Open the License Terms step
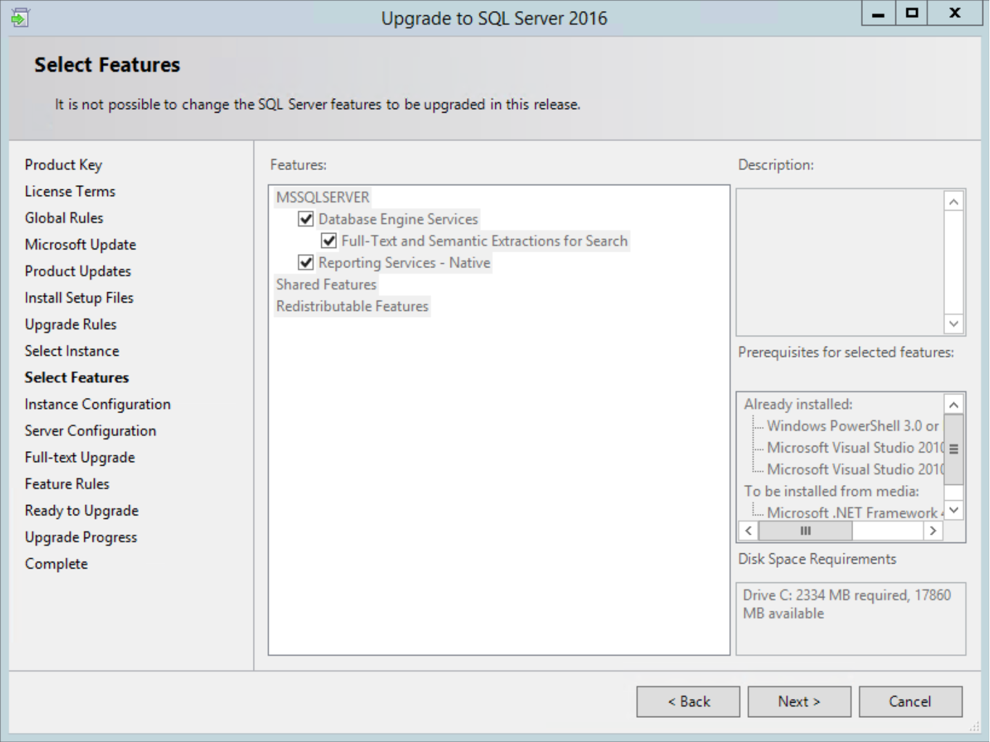The height and width of the screenshot is (742, 990). (x=70, y=191)
